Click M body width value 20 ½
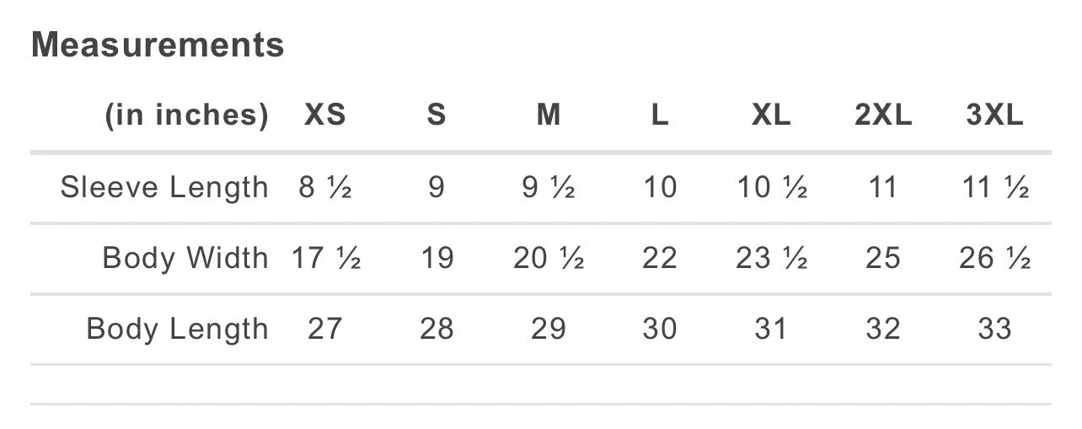Image resolution: width=1082 pixels, height=429 pixels. tap(549, 258)
